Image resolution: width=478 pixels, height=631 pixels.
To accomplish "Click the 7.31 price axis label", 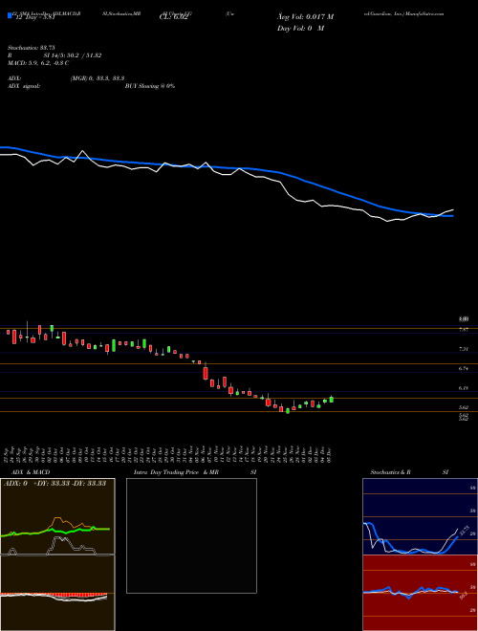I will click(x=464, y=349).
